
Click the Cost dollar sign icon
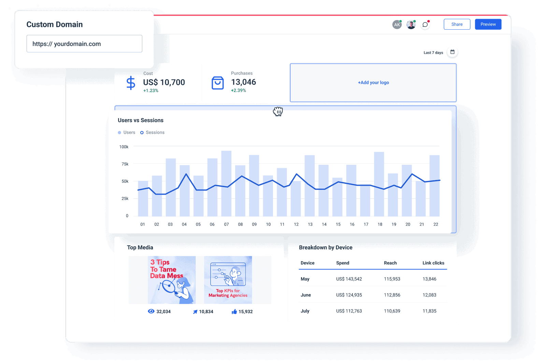pos(131,82)
